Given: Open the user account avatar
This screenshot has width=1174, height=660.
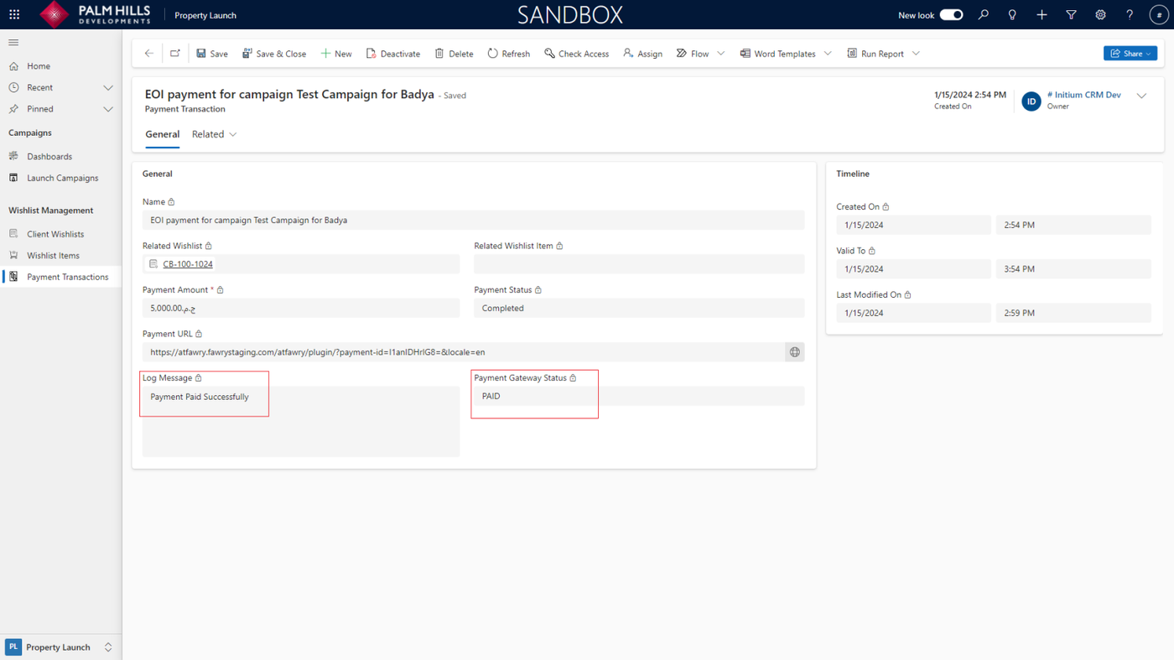Looking at the screenshot, I should 1159,15.
